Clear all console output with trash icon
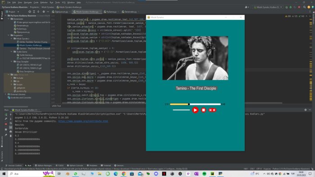Screen dimensions: 315x177 click(11, 136)
